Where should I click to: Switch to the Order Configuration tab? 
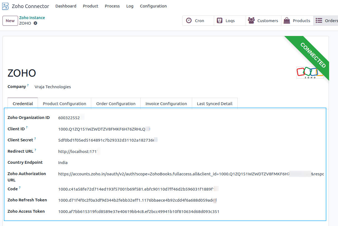pos(116,103)
